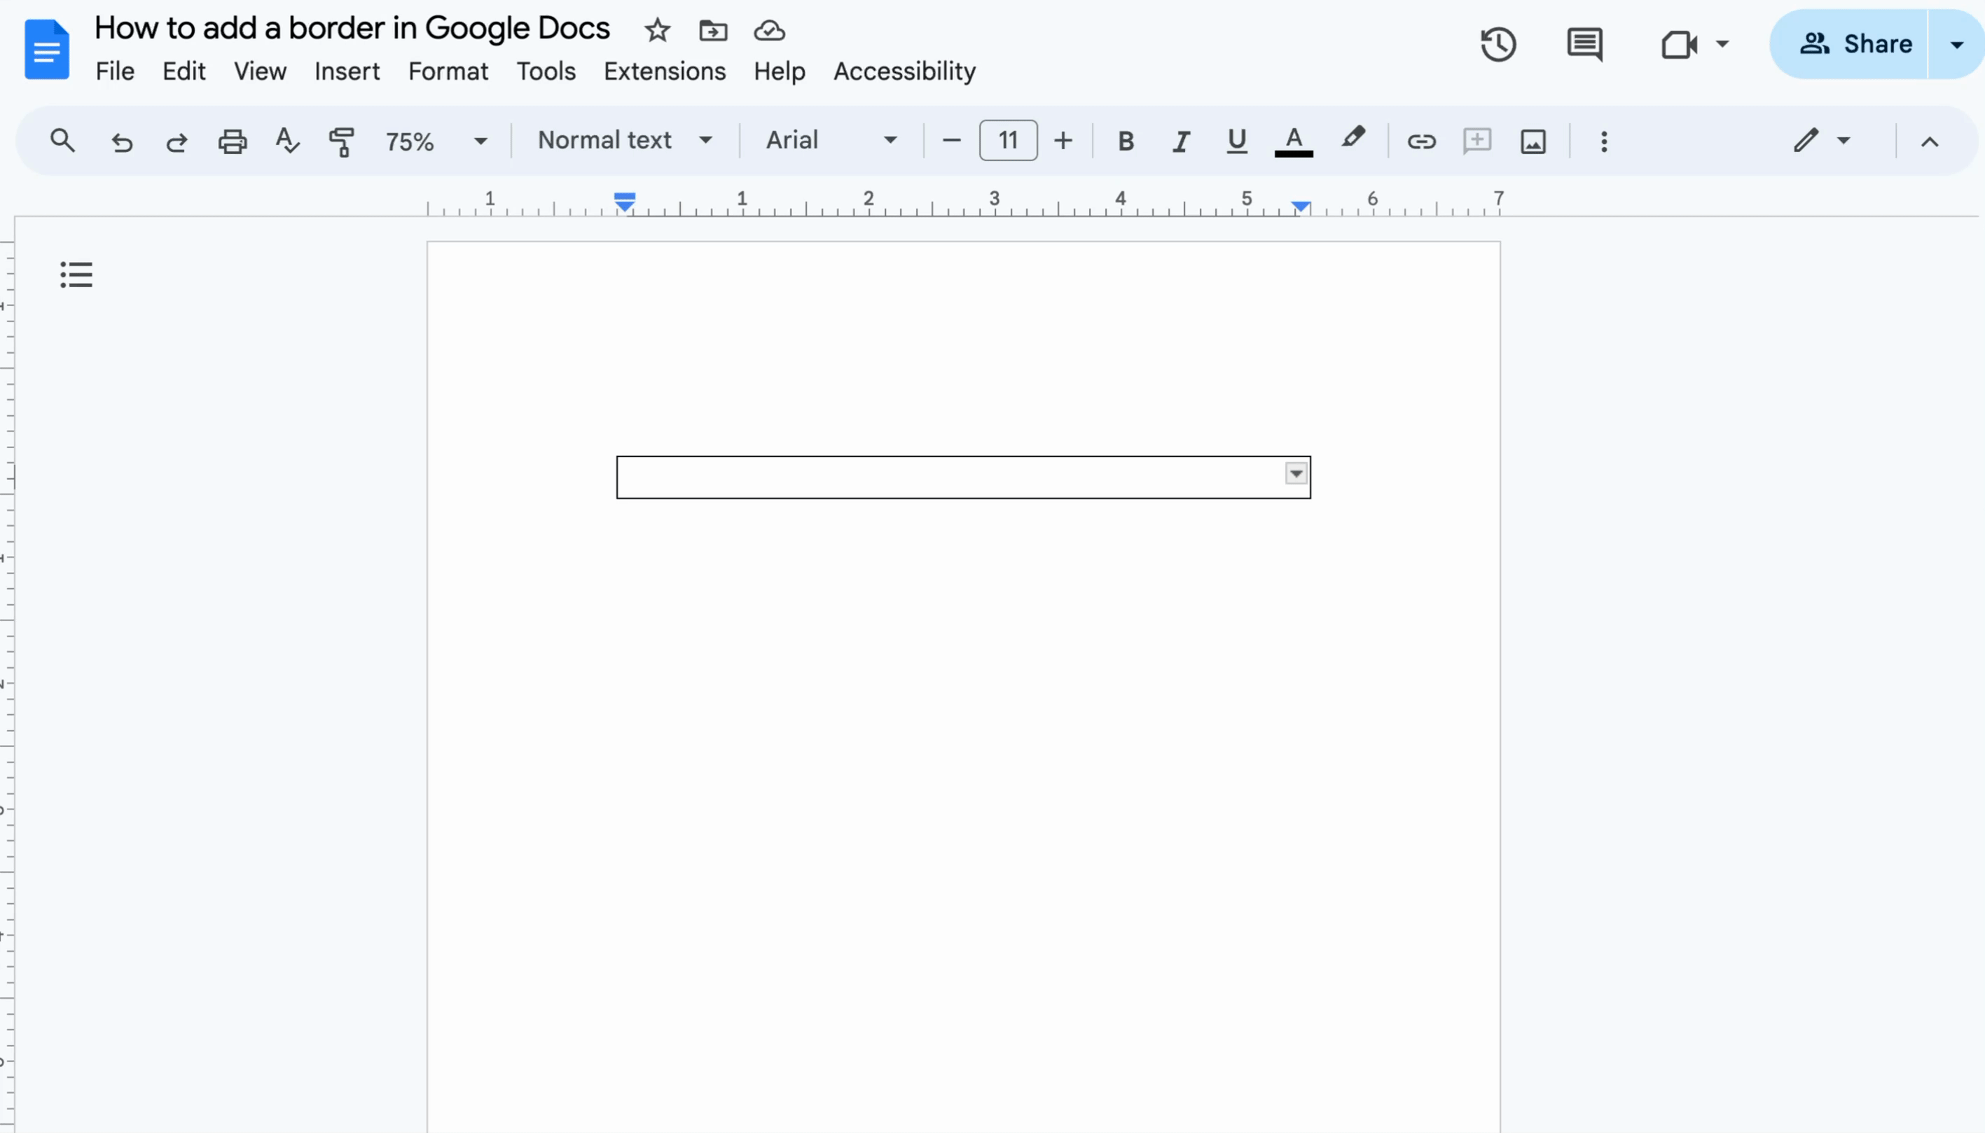Start a video meeting with camera icon
This screenshot has height=1133, width=1985.
coord(1679,44)
